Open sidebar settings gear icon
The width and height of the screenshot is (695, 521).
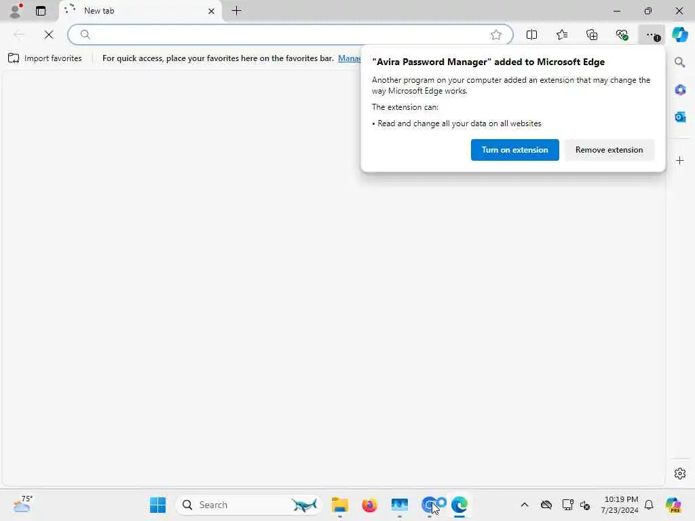[680, 474]
